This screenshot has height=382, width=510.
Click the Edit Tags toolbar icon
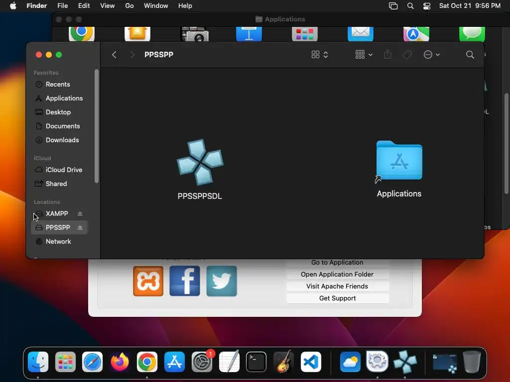click(x=407, y=55)
